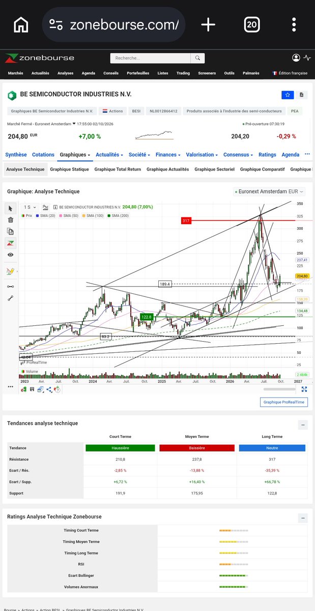Expand the Finances dropdown menu
The height and width of the screenshot is (611, 315).
168,155
